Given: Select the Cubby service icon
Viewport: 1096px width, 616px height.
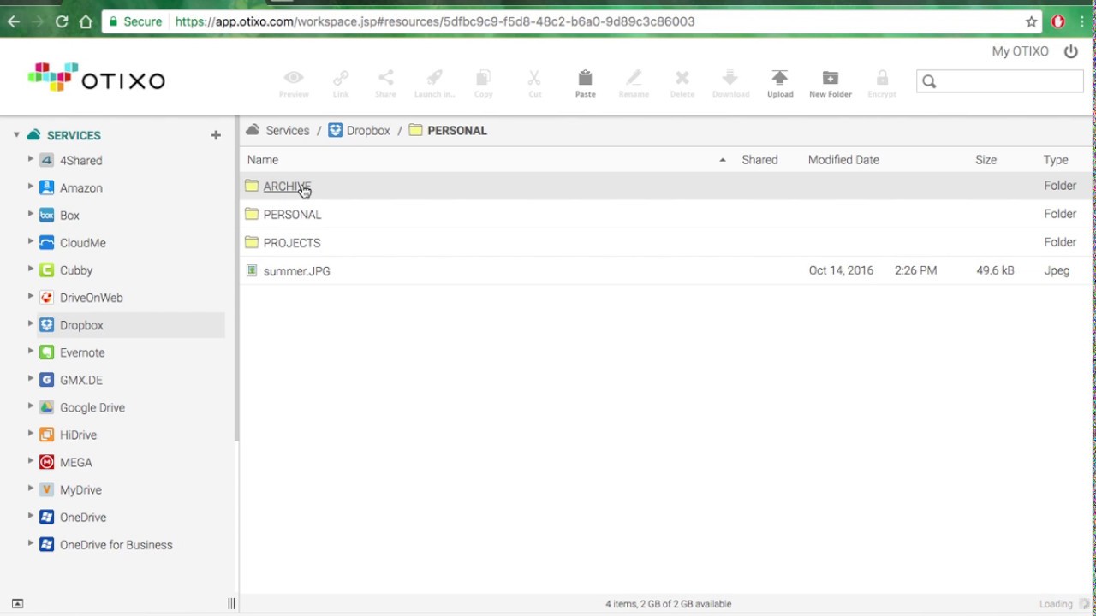Looking at the screenshot, I should 47,269.
